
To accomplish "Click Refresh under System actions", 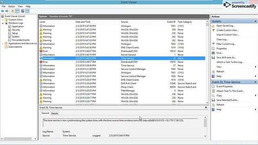I will (221, 72).
